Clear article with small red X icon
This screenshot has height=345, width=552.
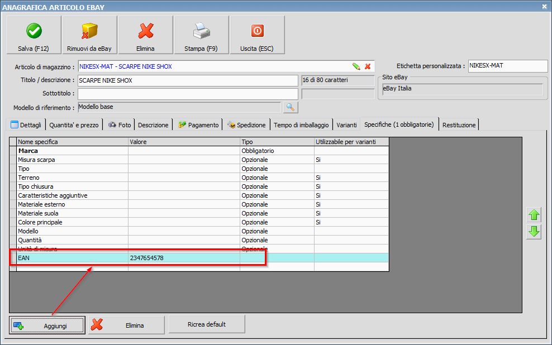pyautogui.click(x=368, y=66)
